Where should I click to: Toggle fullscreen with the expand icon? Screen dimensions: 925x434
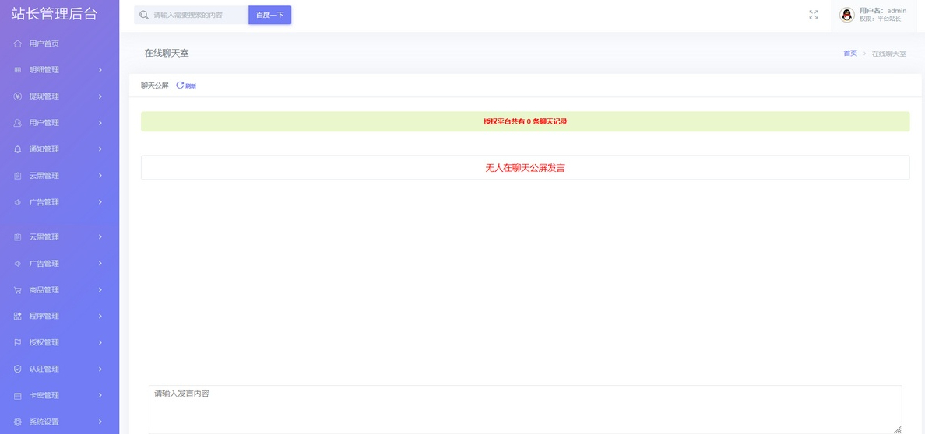tap(813, 15)
